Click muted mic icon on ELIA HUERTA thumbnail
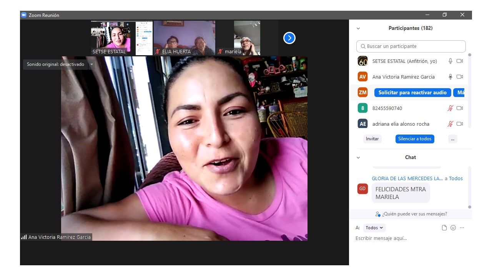The image size is (492, 276). coord(158,51)
